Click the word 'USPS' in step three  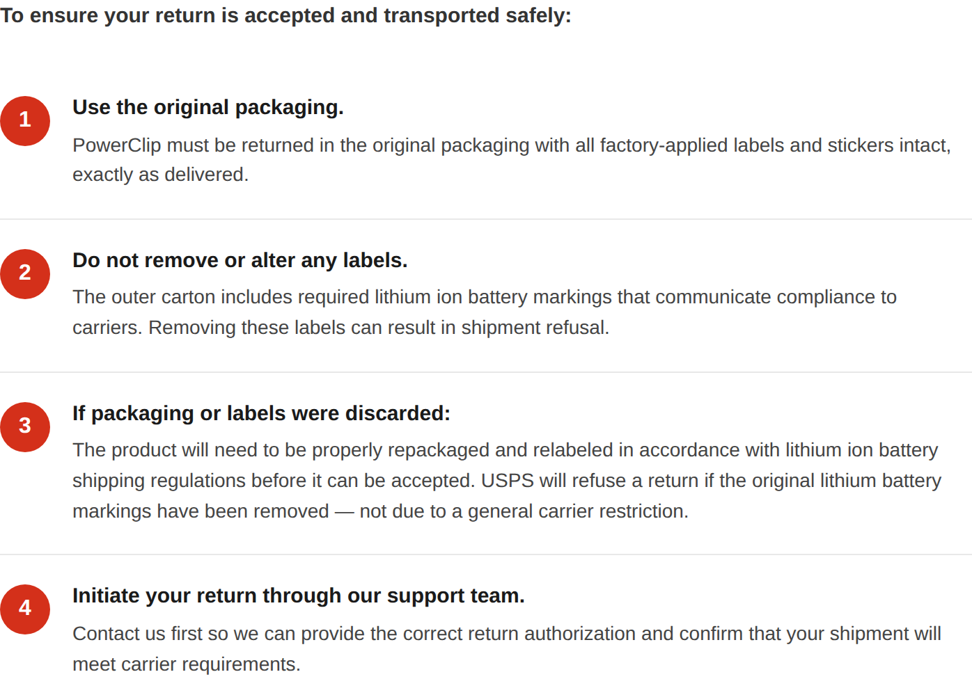point(508,481)
